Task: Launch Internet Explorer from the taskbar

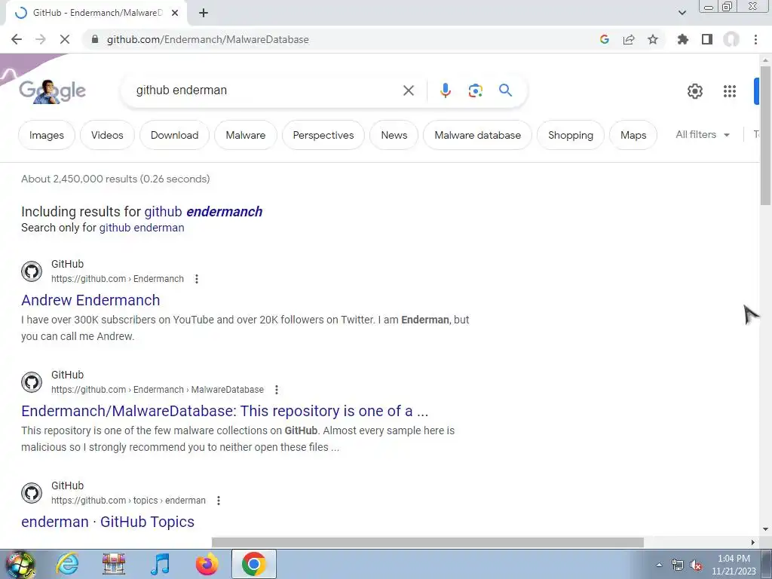Action: (x=67, y=564)
